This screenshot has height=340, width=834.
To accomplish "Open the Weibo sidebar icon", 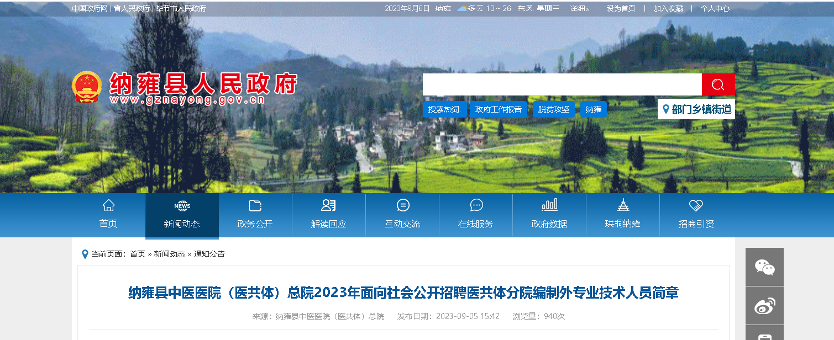I will tap(765, 306).
